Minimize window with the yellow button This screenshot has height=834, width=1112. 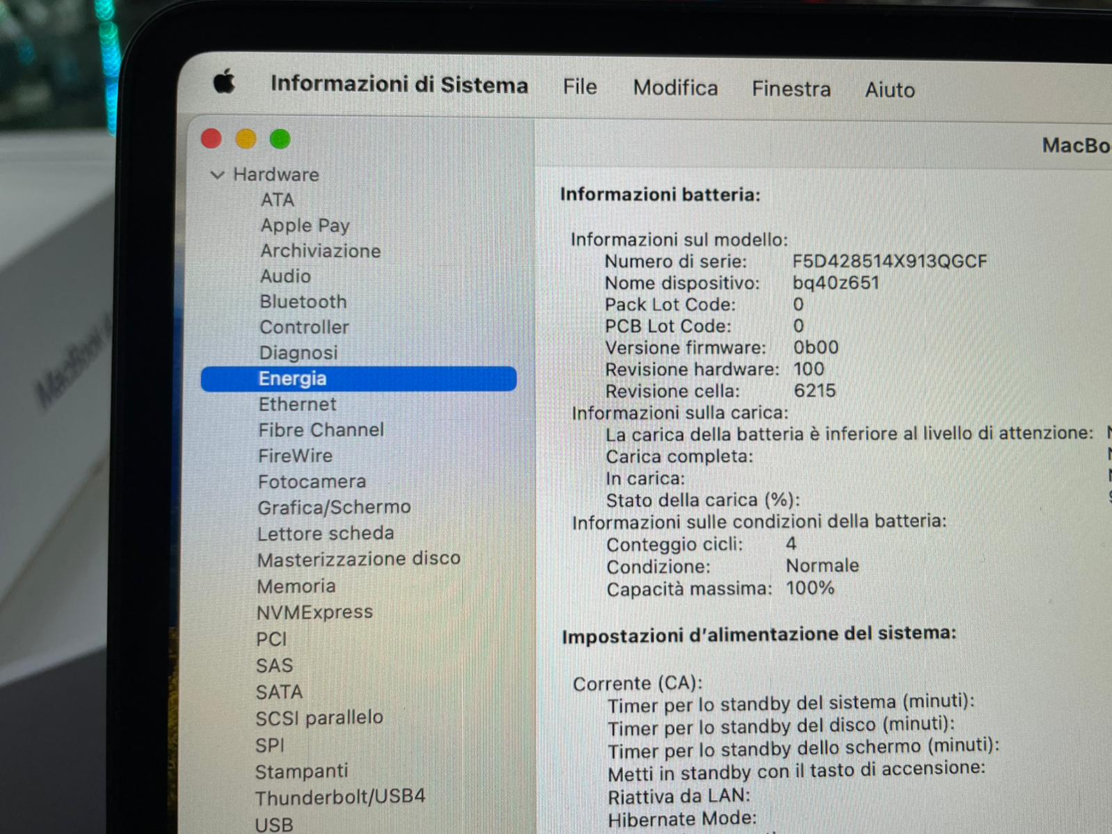click(x=246, y=139)
